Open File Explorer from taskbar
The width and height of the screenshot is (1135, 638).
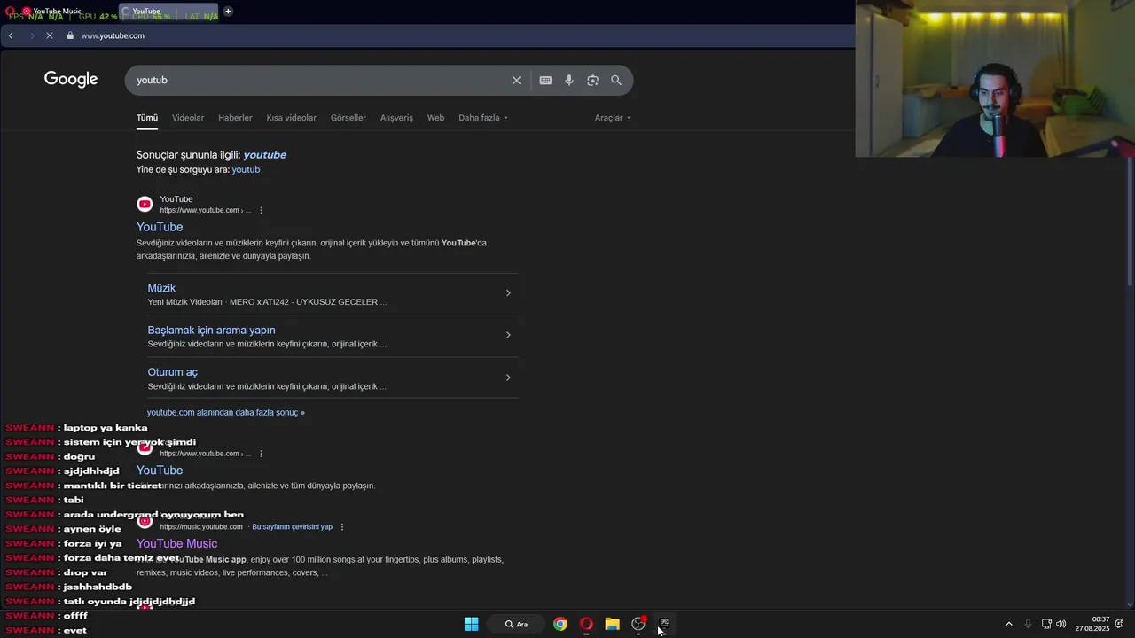[612, 624]
